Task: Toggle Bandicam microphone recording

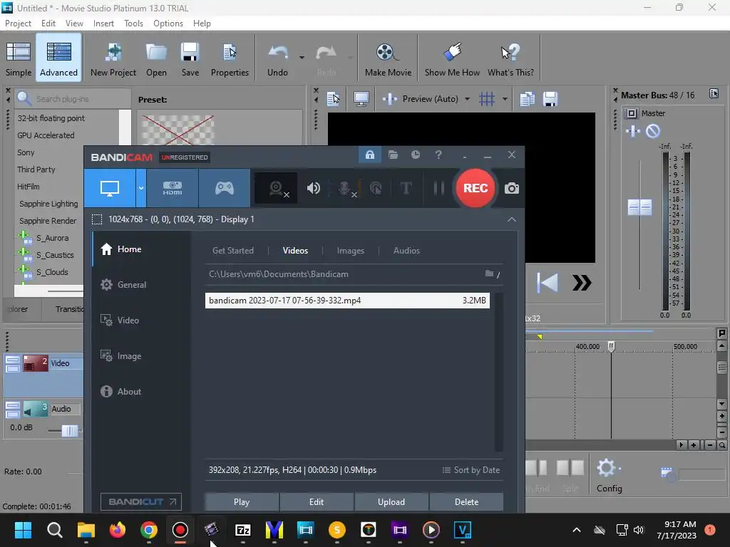Action: tap(344, 188)
